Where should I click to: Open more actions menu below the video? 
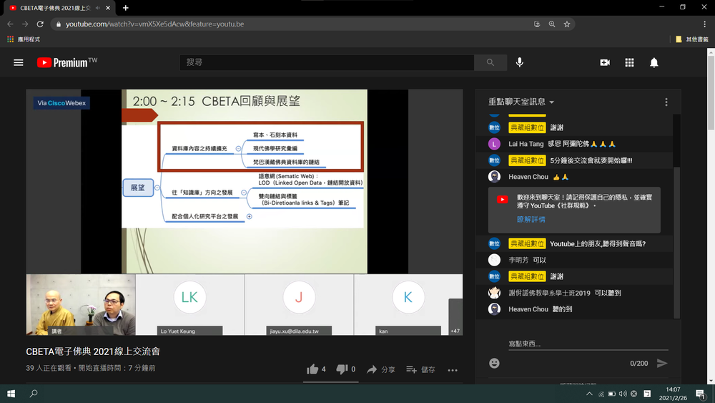453,370
